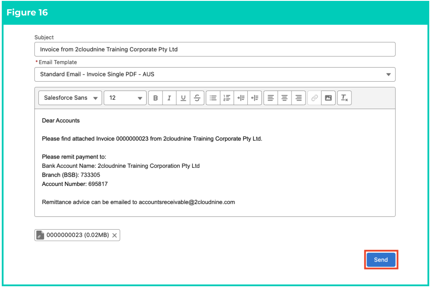This screenshot has height=288, width=431.
Task: Decrease paragraph indent
Action: click(254, 98)
